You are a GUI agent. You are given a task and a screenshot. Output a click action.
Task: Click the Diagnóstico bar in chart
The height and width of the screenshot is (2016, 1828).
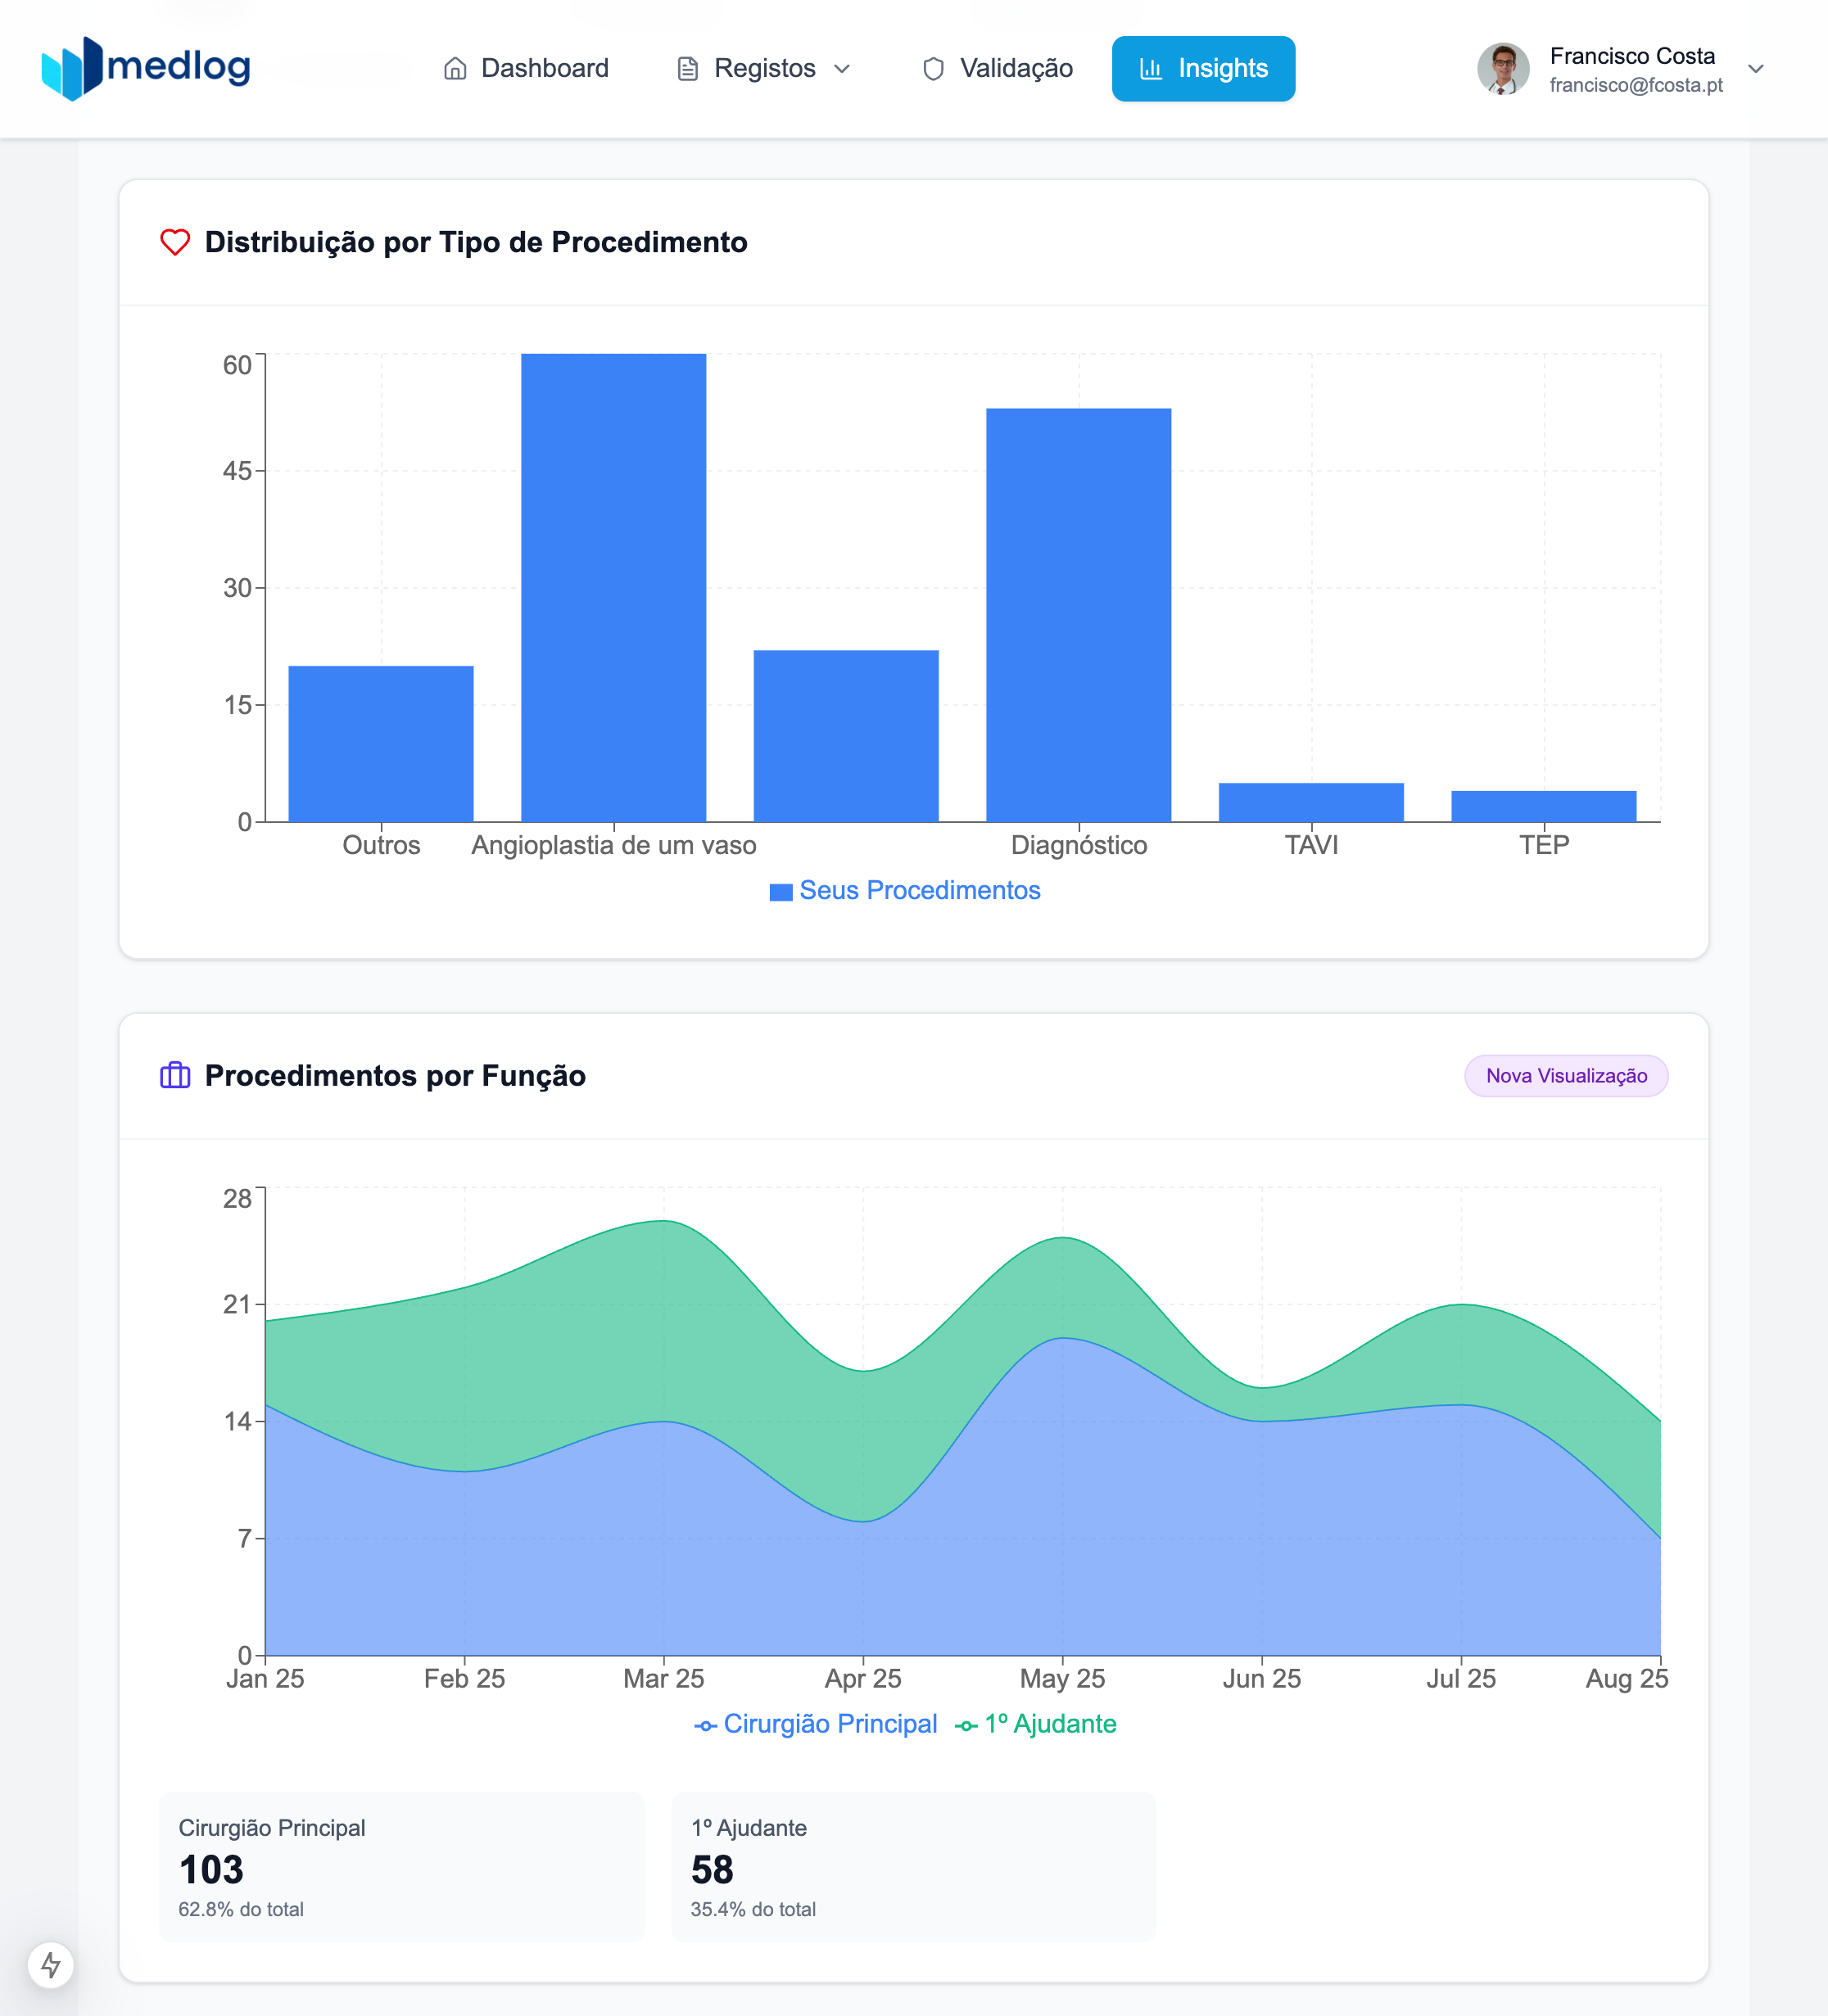(x=1078, y=615)
